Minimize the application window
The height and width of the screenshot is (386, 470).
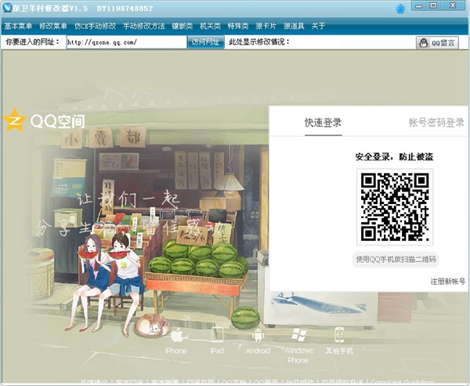pos(419,6)
